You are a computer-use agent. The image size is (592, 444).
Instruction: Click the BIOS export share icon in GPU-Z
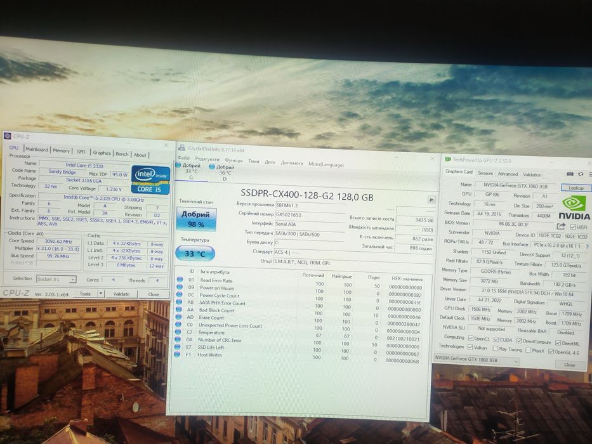[561, 226]
